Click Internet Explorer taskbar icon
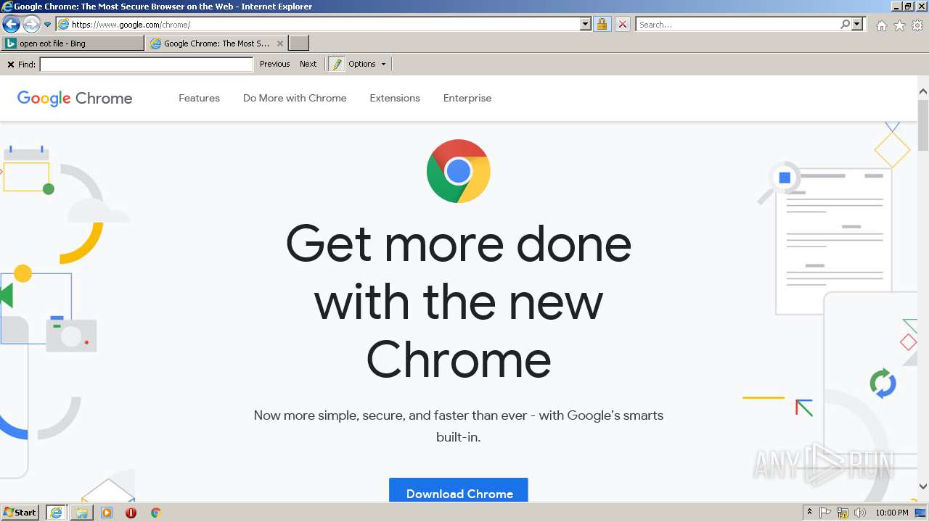The height and width of the screenshot is (522, 929). point(56,513)
